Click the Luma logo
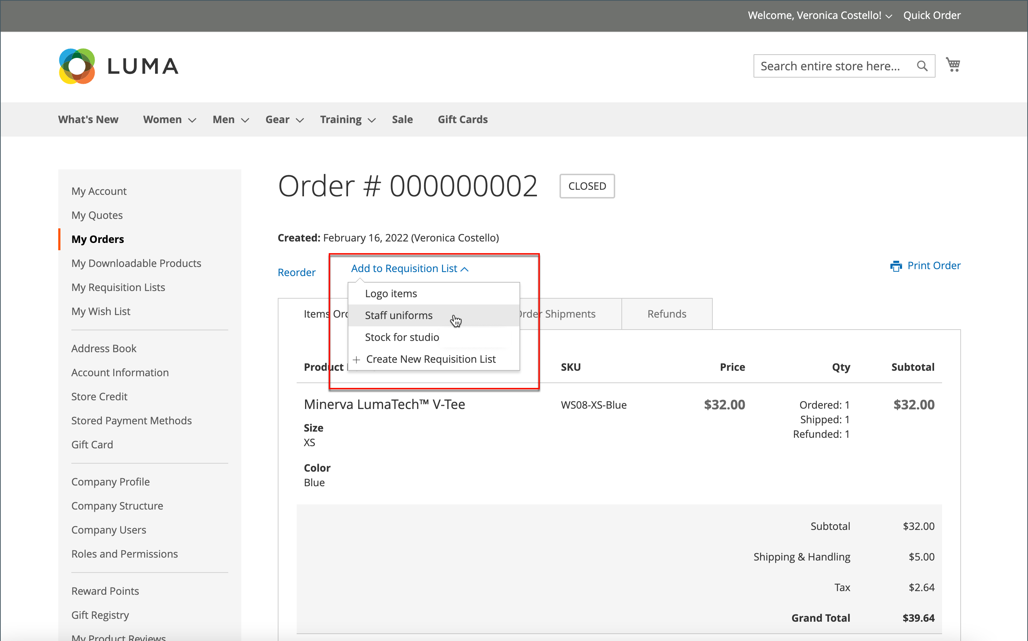 [119, 66]
